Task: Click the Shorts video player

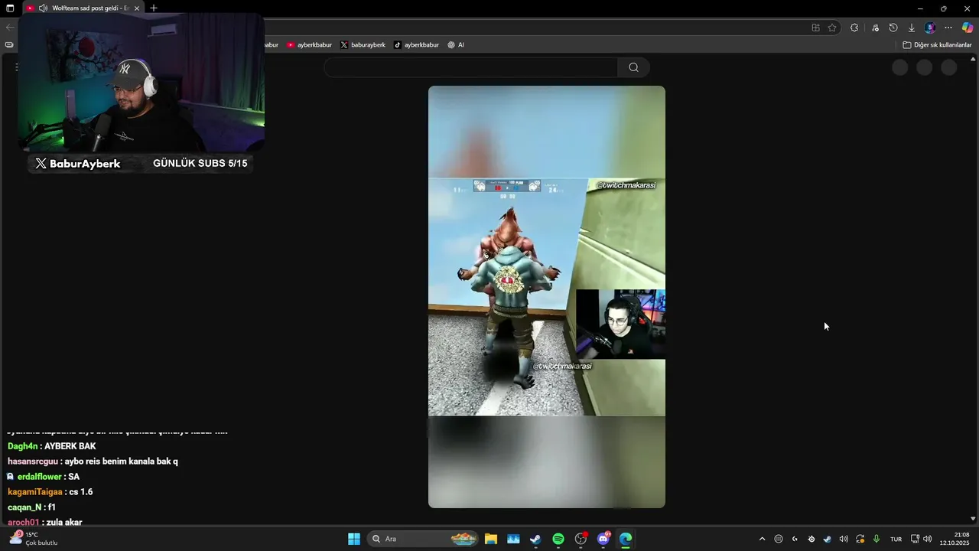Action: click(x=547, y=297)
